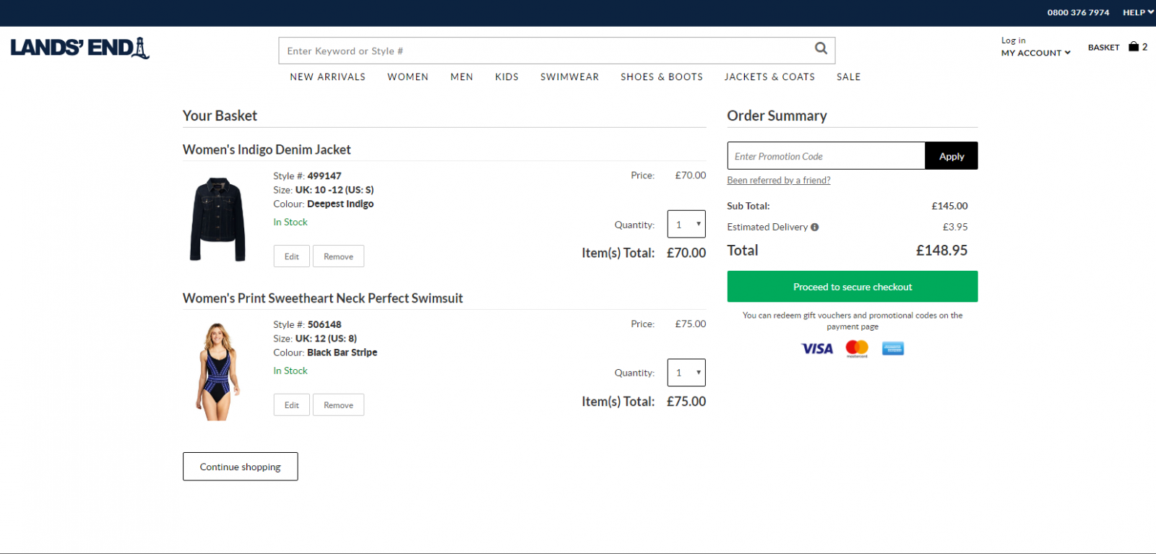The image size is (1156, 554).
Task: Expand the MY ACCOUNT menu
Action: 1035,53
